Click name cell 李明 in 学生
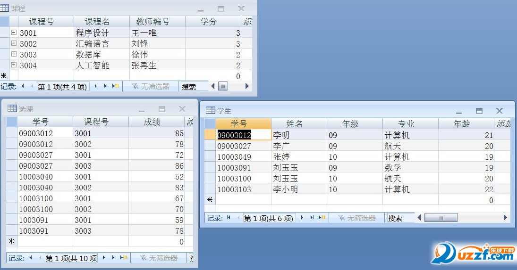The image size is (517, 270). (x=299, y=135)
